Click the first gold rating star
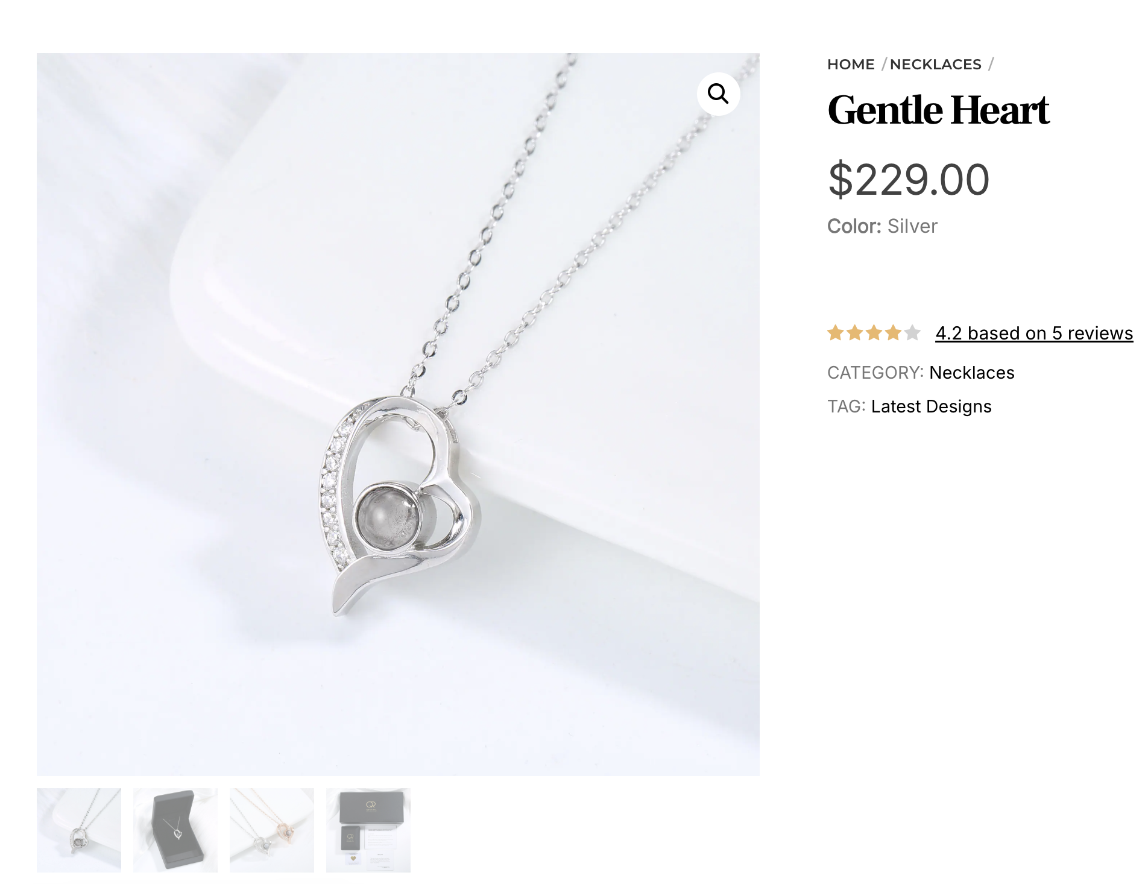 [x=836, y=333]
